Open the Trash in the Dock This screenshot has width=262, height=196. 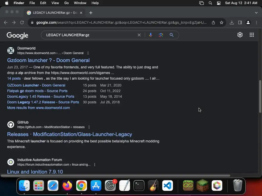click(237, 186)
